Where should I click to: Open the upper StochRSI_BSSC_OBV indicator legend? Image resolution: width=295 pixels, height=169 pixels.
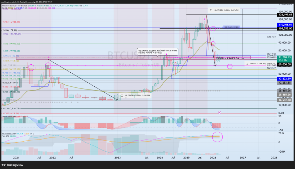10,117
